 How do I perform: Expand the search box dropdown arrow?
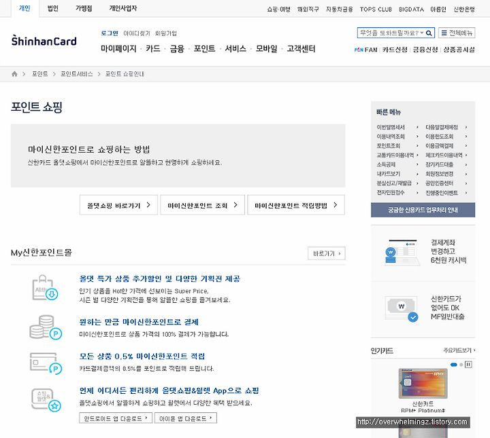point(422,33)
